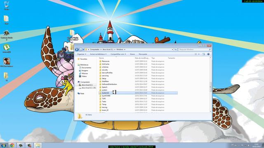The width and height of the screenshot is (264, 148).
Task: Change view with the view mode icon
Action: tap(196, 54)
